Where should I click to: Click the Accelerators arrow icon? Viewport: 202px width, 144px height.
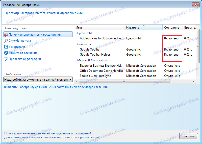click(x=6, y=47)
